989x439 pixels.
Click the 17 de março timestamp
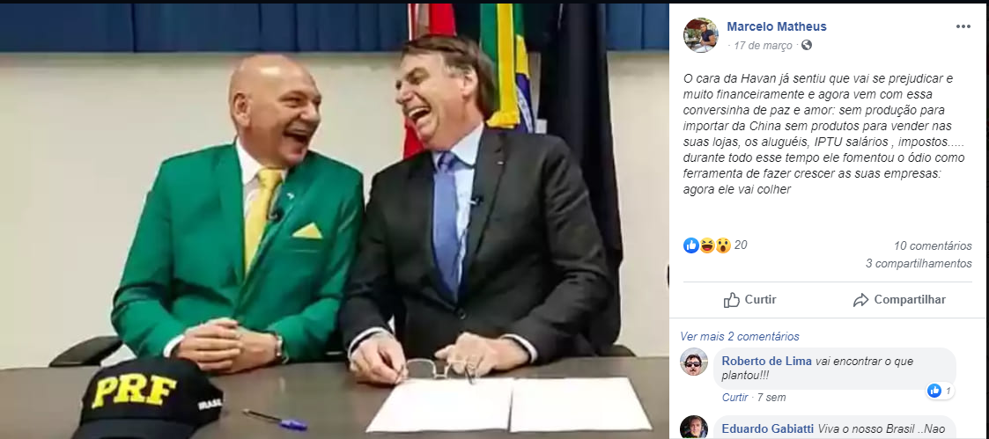pos(763,46)
